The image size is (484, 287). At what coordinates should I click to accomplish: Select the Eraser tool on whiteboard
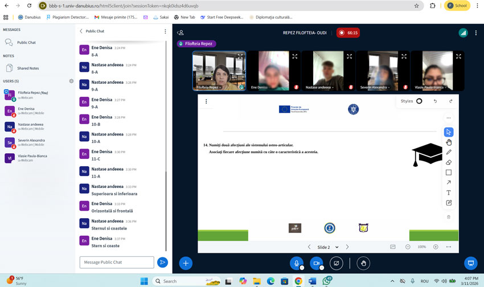449,162
